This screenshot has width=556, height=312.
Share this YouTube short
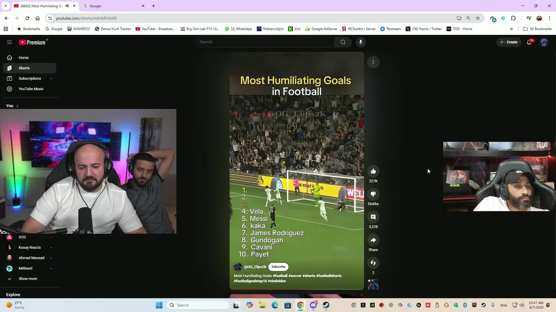coord(373,240)
